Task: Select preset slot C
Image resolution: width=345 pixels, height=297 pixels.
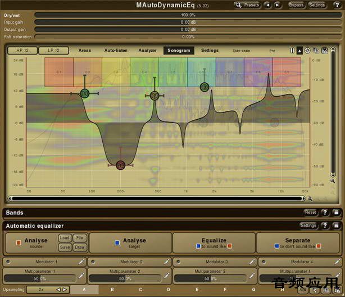Action: pyautogui.click(x=140, y=290)
